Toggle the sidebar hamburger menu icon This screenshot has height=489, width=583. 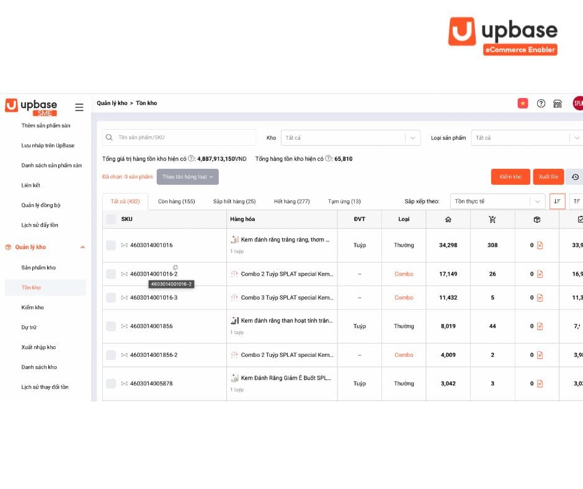click(x=79, y=107)
